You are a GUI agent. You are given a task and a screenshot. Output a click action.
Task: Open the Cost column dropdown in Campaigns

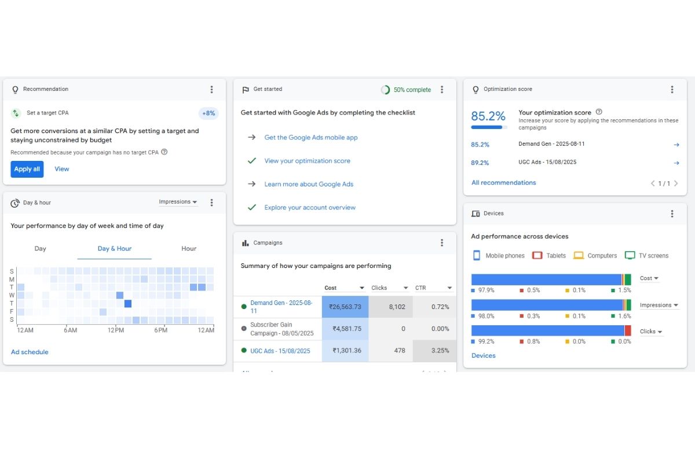[361, 288]
